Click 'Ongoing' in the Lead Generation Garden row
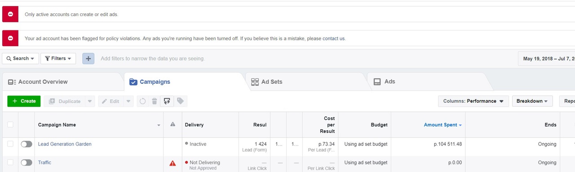 click(x=547, y=144)
